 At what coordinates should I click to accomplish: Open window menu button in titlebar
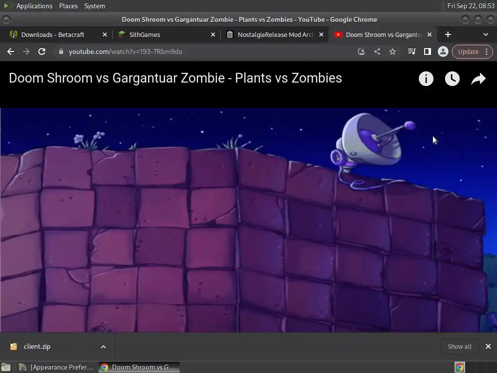click(6, 19)
